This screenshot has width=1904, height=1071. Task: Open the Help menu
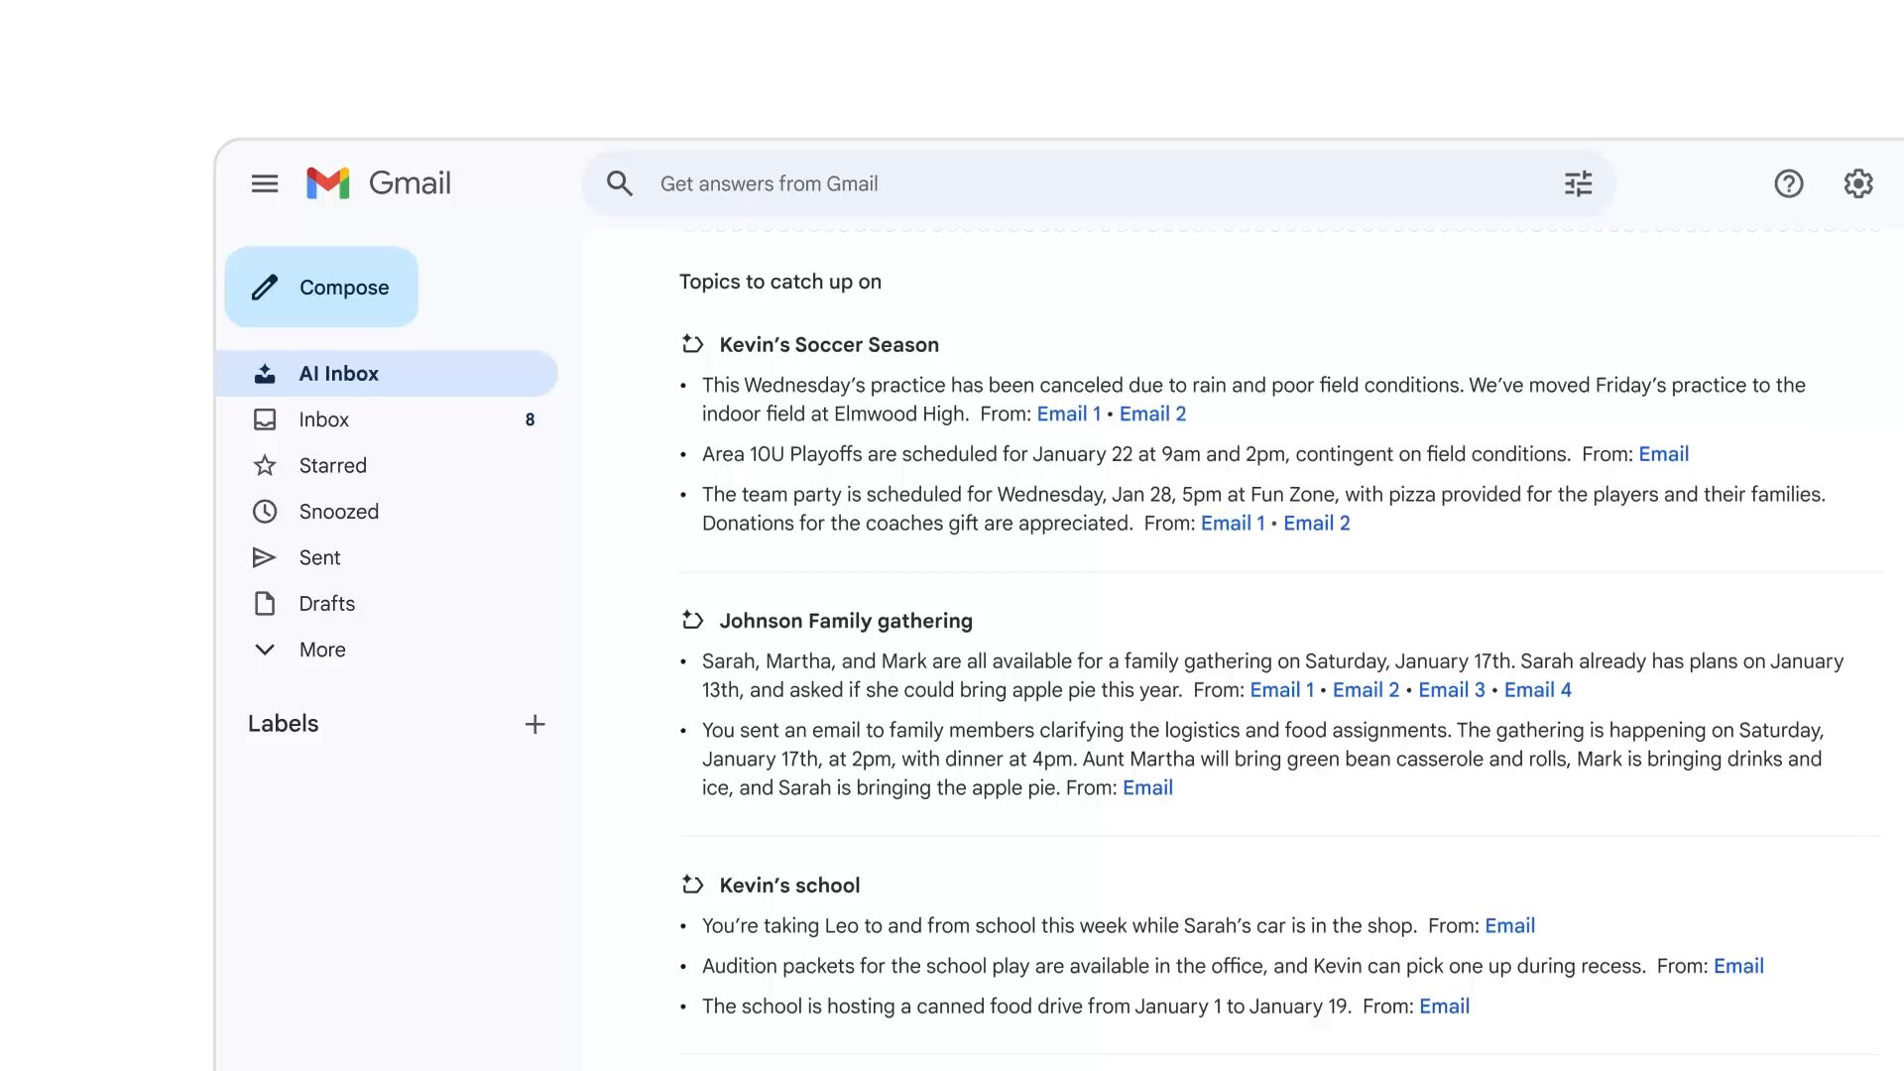click(x=1789, y=183)
